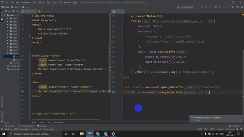244x137 pixels.
Task: Select Scratches and Consoles tree item
Action: pos(13,69)
